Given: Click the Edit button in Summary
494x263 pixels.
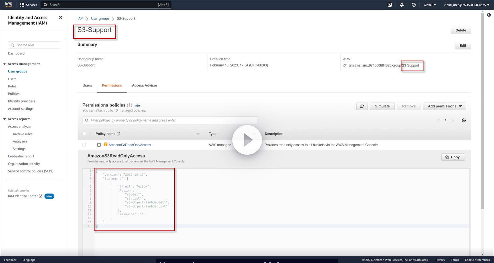Looking at the screenshot, I should 463,46.
